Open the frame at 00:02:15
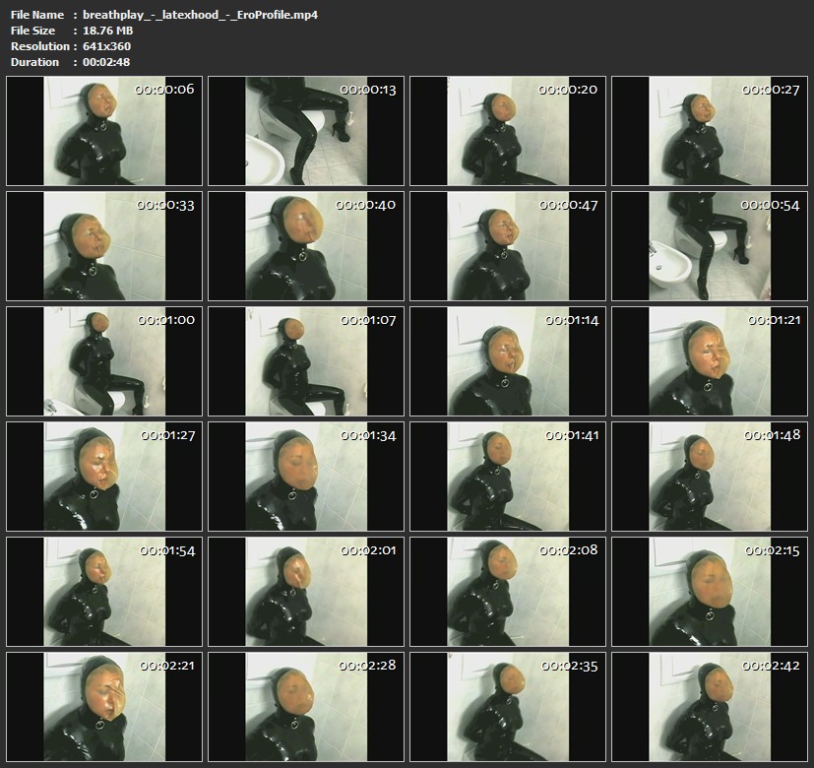The height and width of the screenshot is (768, 814). (709, 592)
